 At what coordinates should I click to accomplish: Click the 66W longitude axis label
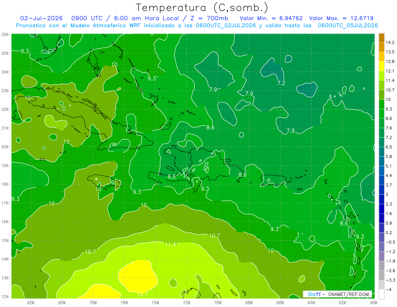pos(280,302)
